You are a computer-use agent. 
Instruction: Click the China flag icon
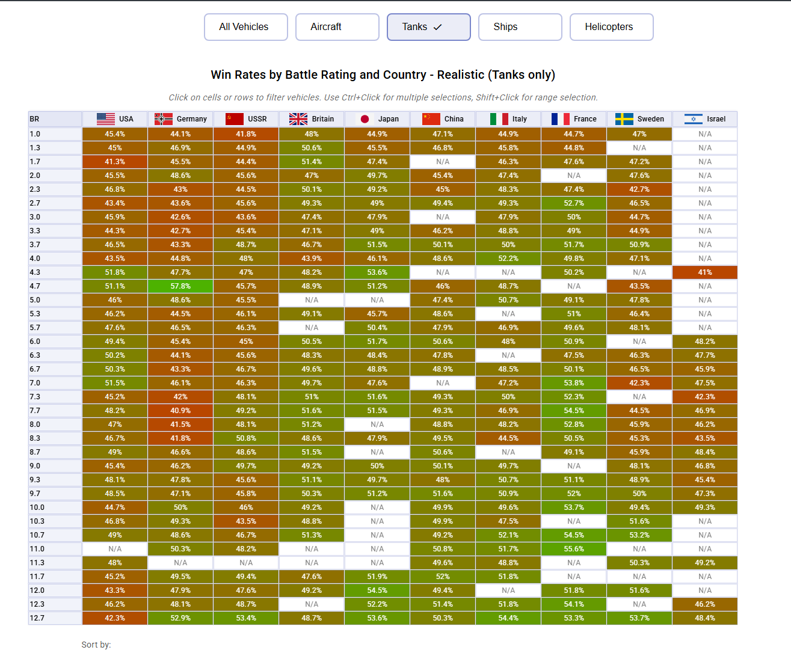(431, 119)
